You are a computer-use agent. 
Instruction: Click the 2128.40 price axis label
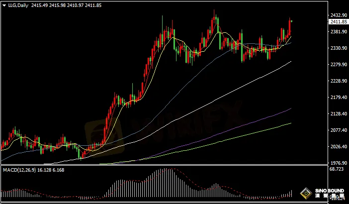(x=338, y=114)
